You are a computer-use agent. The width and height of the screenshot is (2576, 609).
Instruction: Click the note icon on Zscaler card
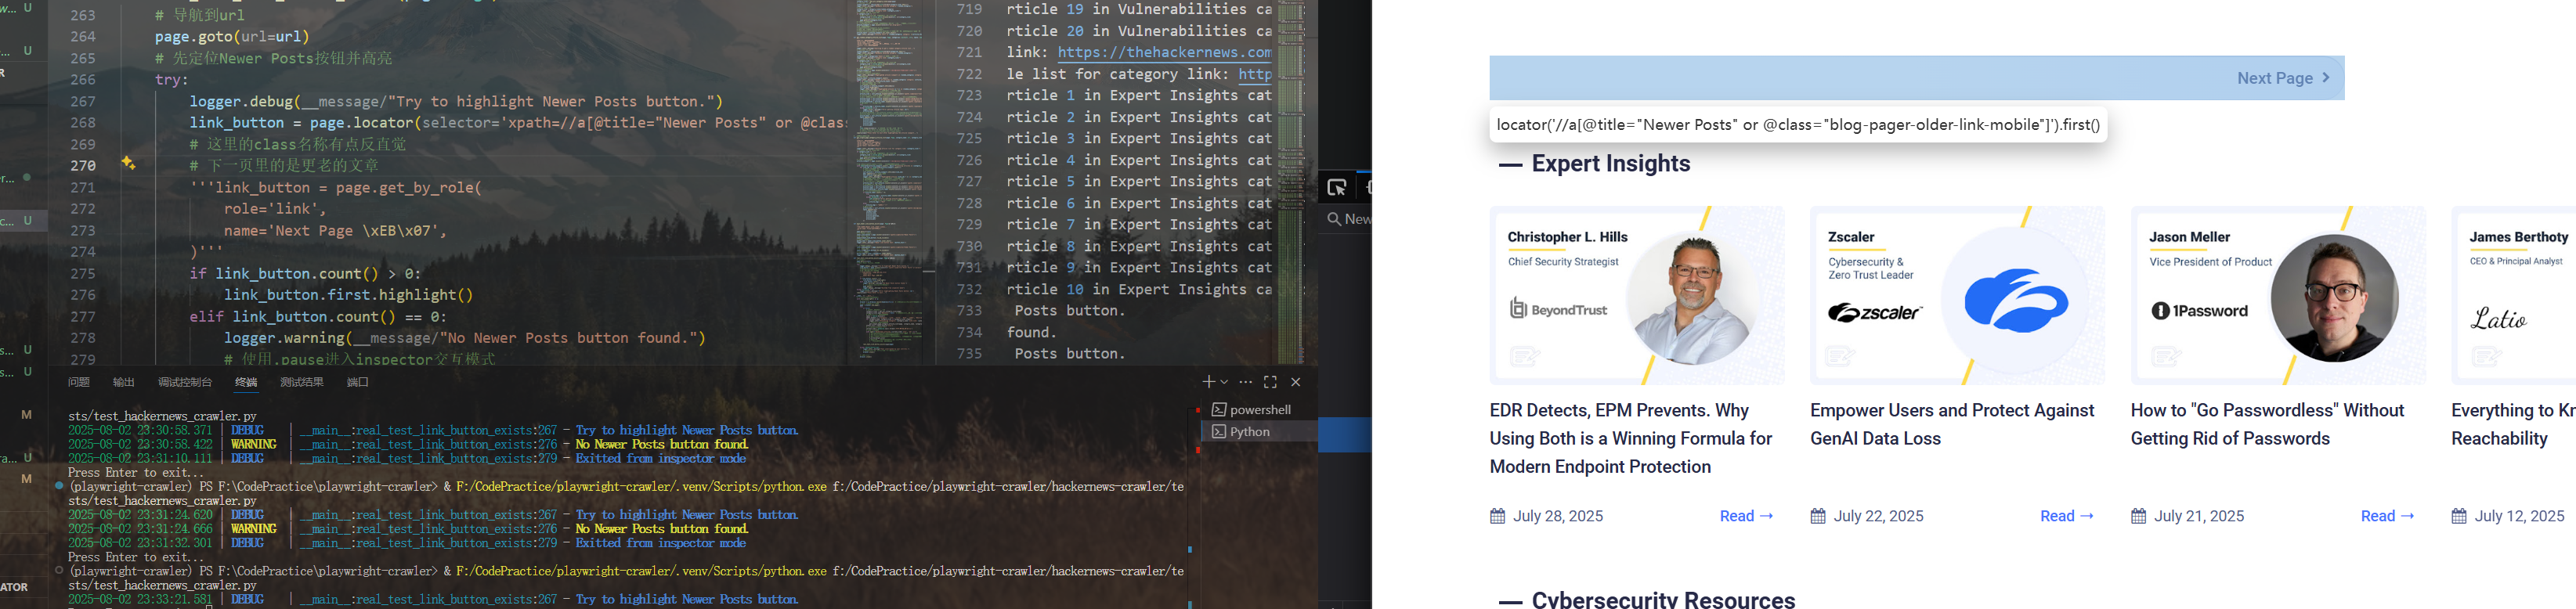(1841, 356)
